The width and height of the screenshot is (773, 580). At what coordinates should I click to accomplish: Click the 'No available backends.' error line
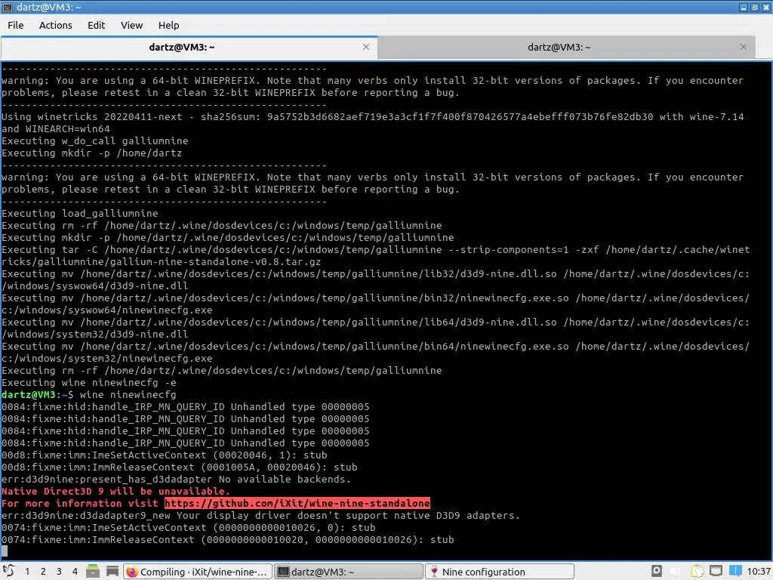pos(176,479)
